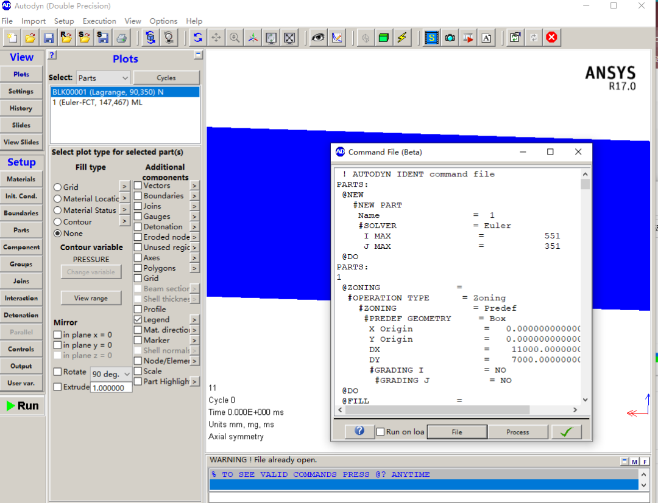The height and width of the screenshot is (503, 658).
Task: Click the Fit to window crossed-box icon
Action: click(x=289, y=38)
